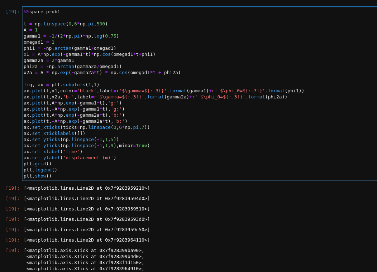Click the 'A = 1' assignment line

click(30, 30)
